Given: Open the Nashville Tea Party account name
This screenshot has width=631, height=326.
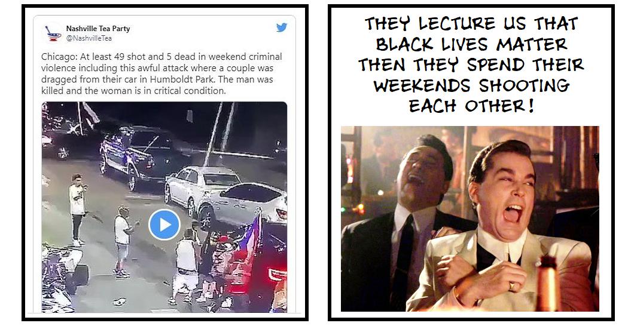Looking at the screenshot, I should (x=97, y=29).
